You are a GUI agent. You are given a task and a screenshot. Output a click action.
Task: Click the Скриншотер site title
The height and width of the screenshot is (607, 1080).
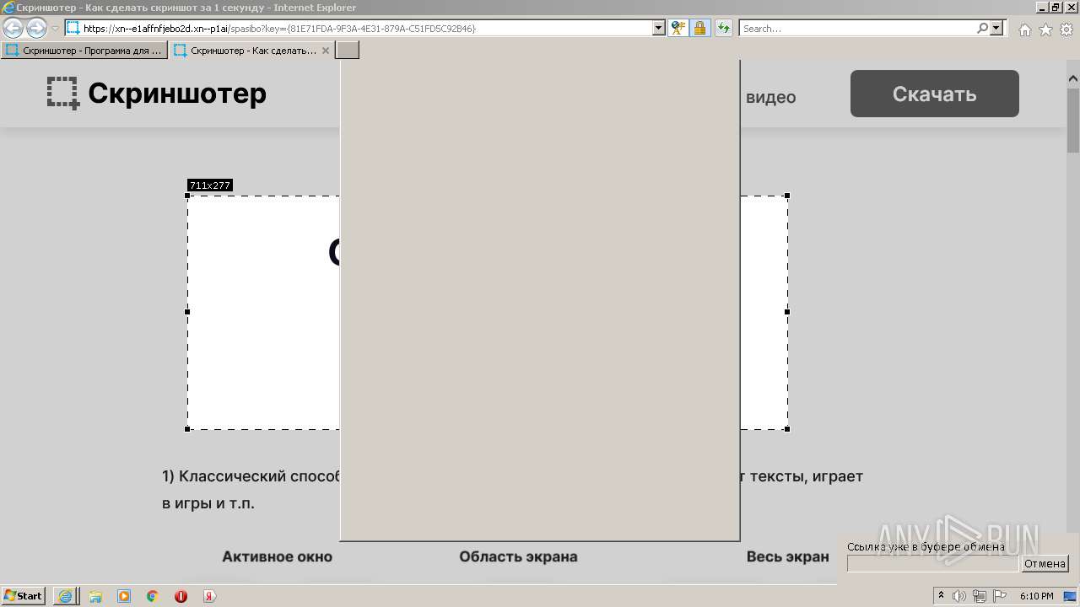tap(177, 94)
